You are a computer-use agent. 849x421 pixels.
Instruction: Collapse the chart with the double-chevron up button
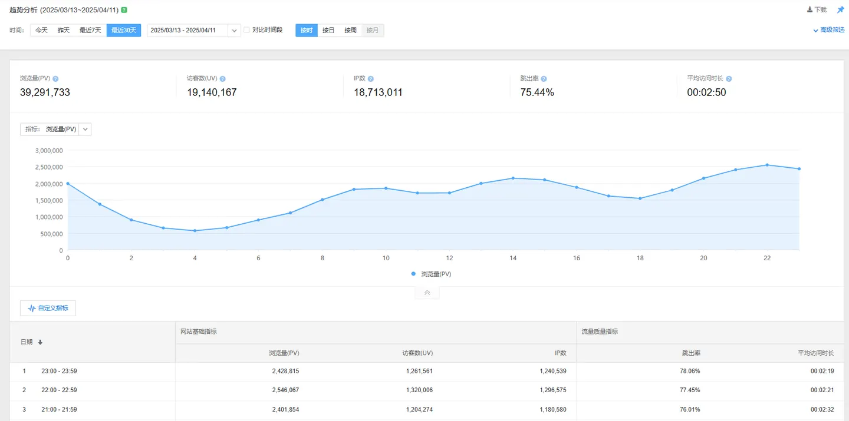pos(427,293)
